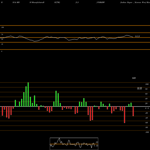
Task: Click the MR scale label -100
Action: click(x=147, y=132)
